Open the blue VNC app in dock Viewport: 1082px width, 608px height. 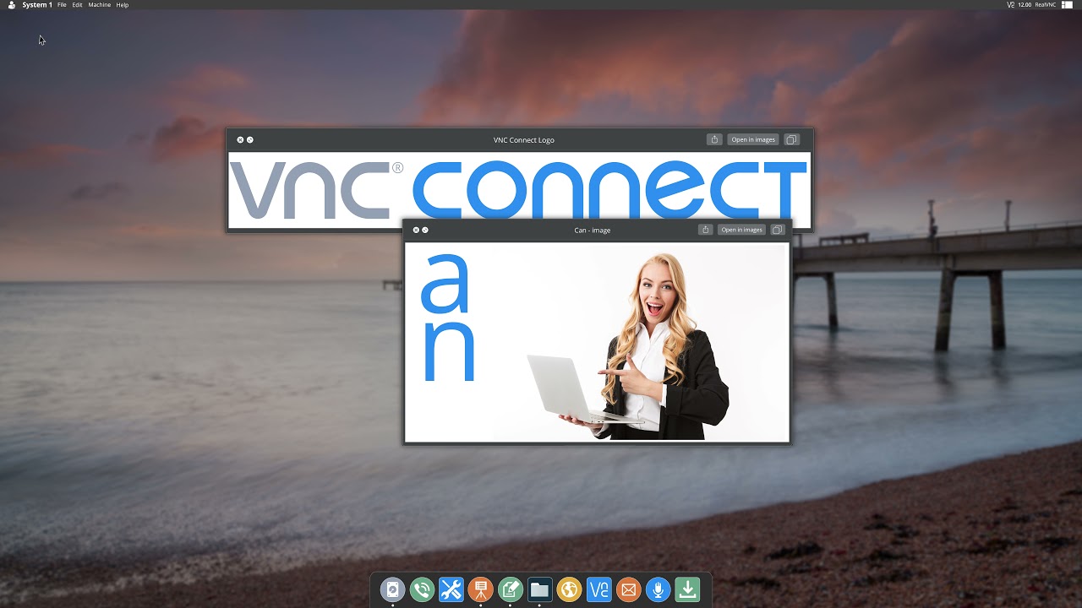coord(599,589)
